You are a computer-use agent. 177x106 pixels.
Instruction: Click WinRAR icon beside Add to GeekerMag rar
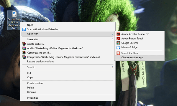pos(24,48)
